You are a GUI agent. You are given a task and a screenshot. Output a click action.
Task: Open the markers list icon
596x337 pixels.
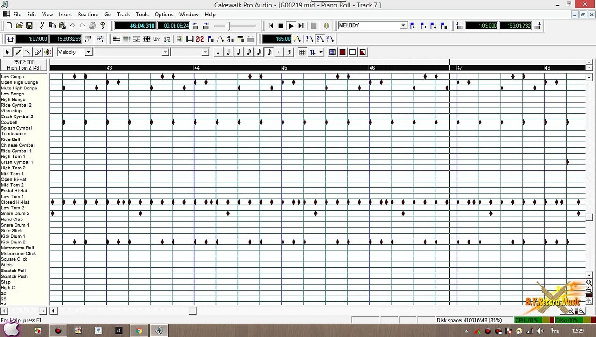443,26
